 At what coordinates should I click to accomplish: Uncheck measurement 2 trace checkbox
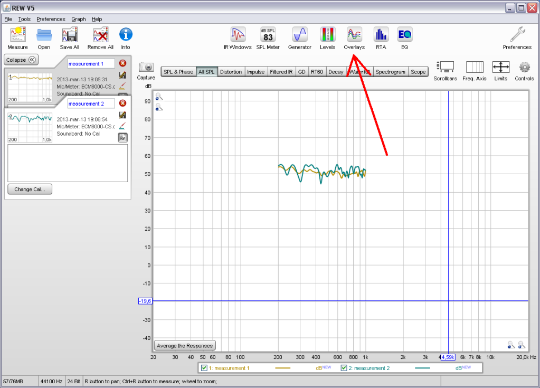344,368
